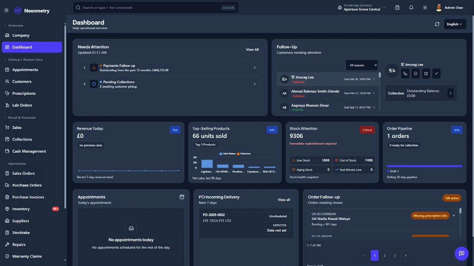The width and height of the screenshot is (474, 266).
Task: Select Dashboard in the sidebar
Action: [32, 47]
